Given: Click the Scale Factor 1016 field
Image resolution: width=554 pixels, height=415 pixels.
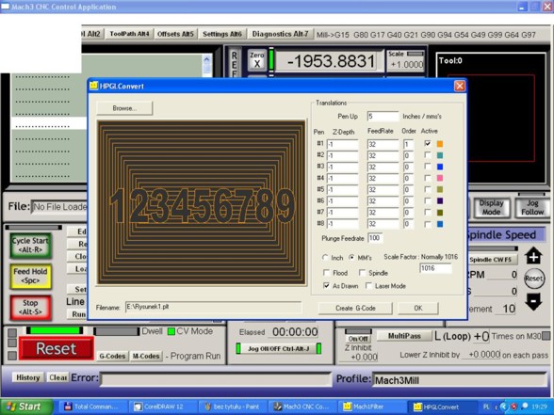Looking at the screenshot, I should (435, 268).
